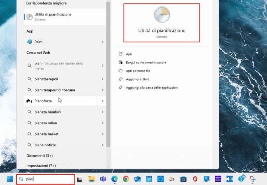
Task: Expand the 'pianeta basket' chevron
Action: tap(102, 134)
